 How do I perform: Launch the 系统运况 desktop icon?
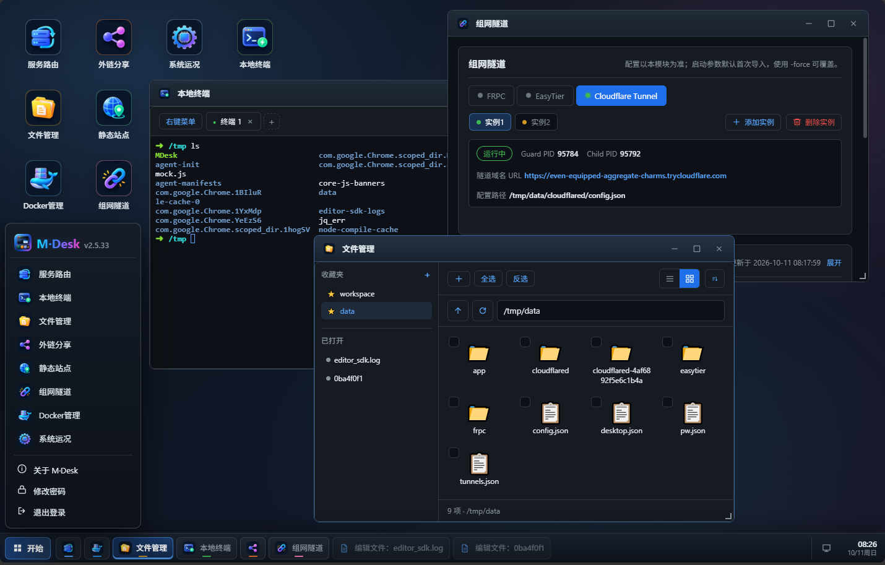pos(184,45)
